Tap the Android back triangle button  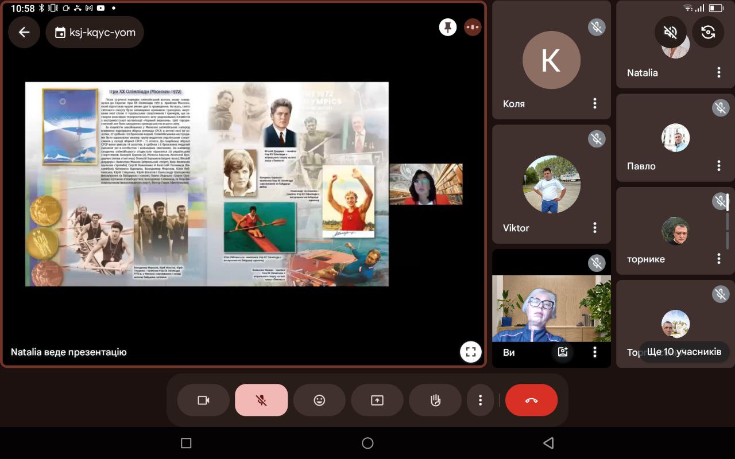click(x=548, y=443)
